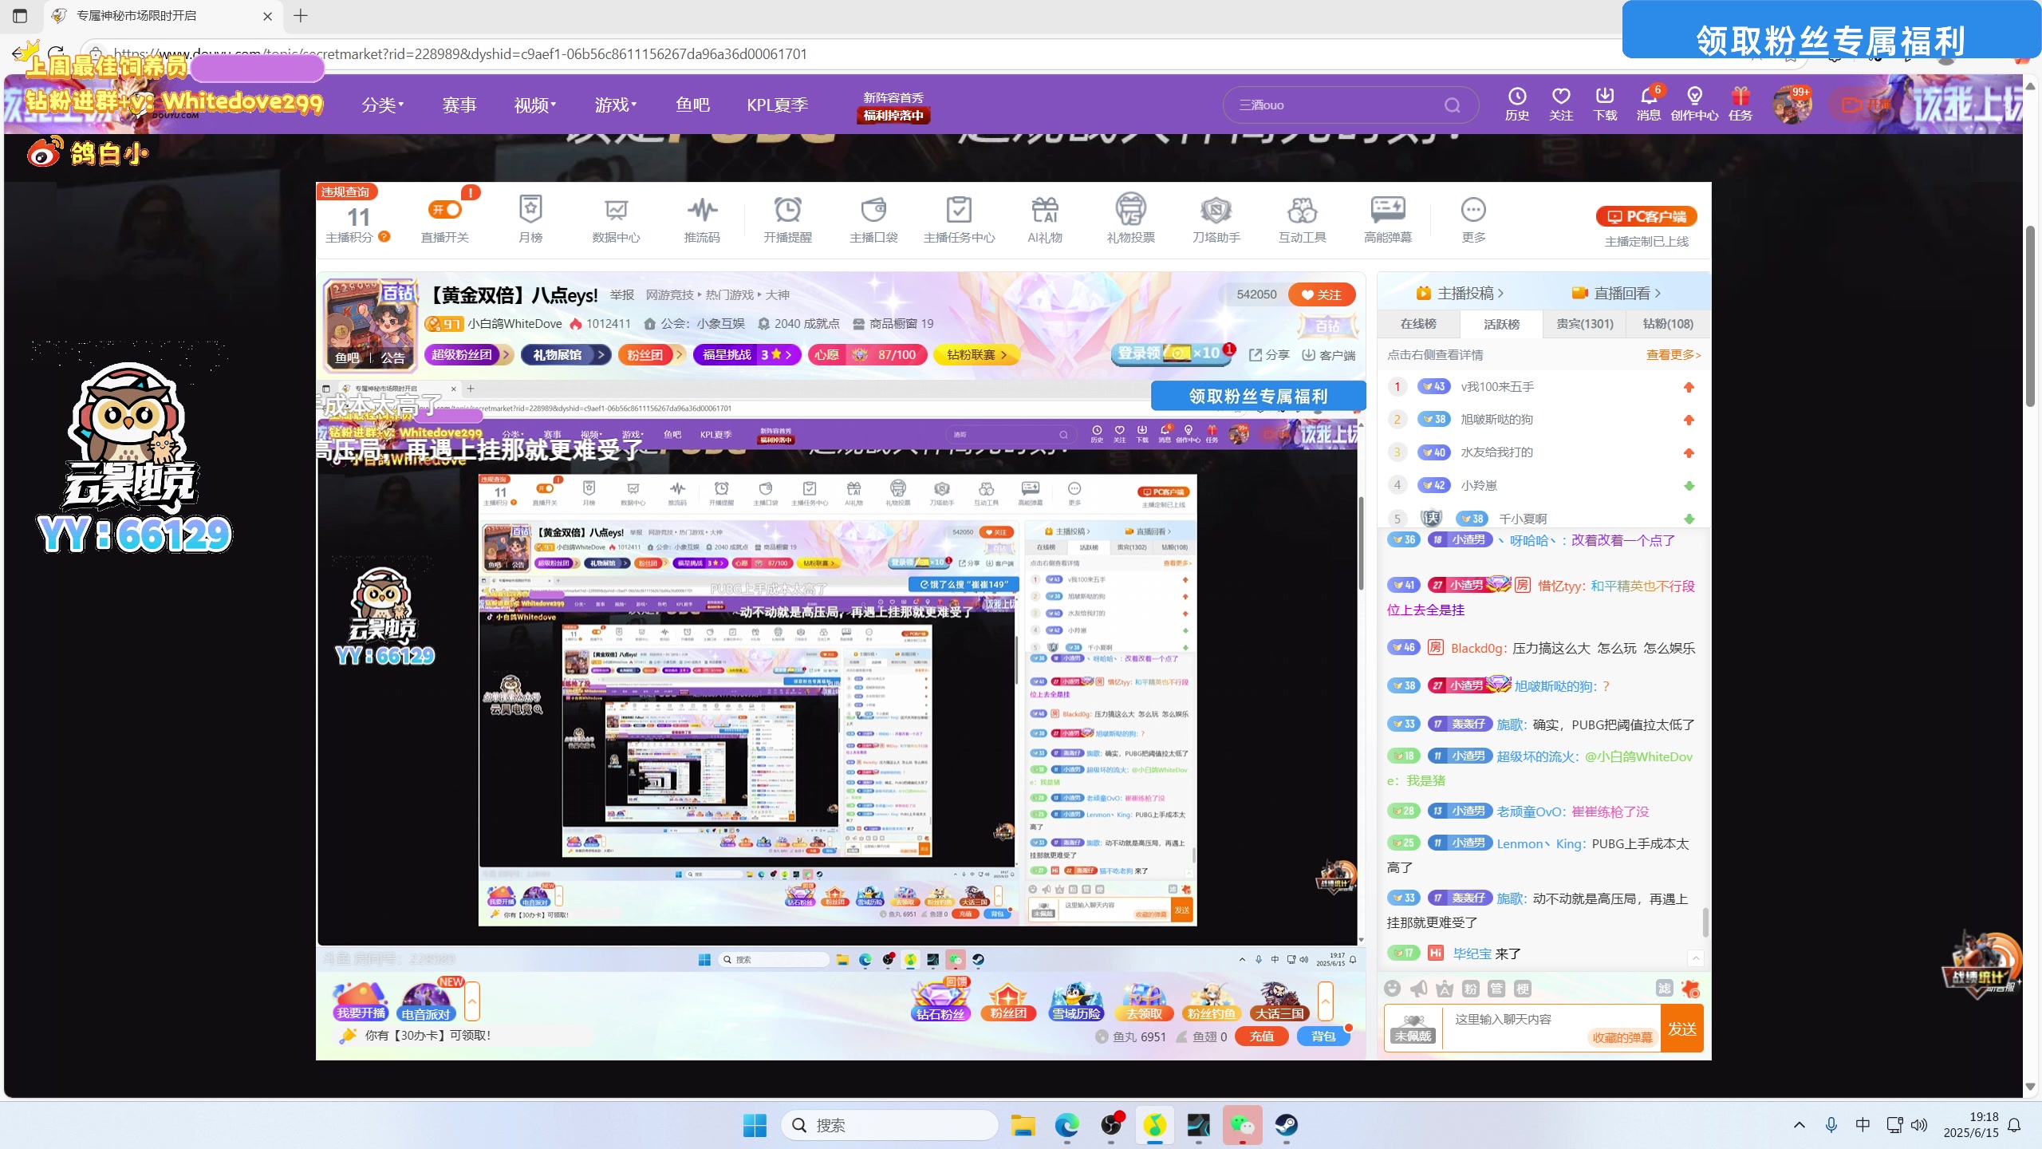
Task: Click the PC客户端 button
Action: (1646, 216)
